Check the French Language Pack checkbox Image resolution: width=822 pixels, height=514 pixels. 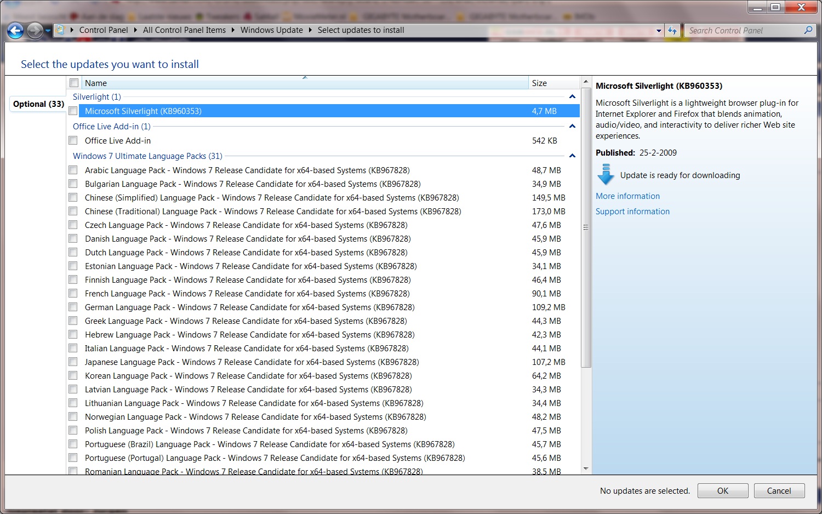[73, 293]
